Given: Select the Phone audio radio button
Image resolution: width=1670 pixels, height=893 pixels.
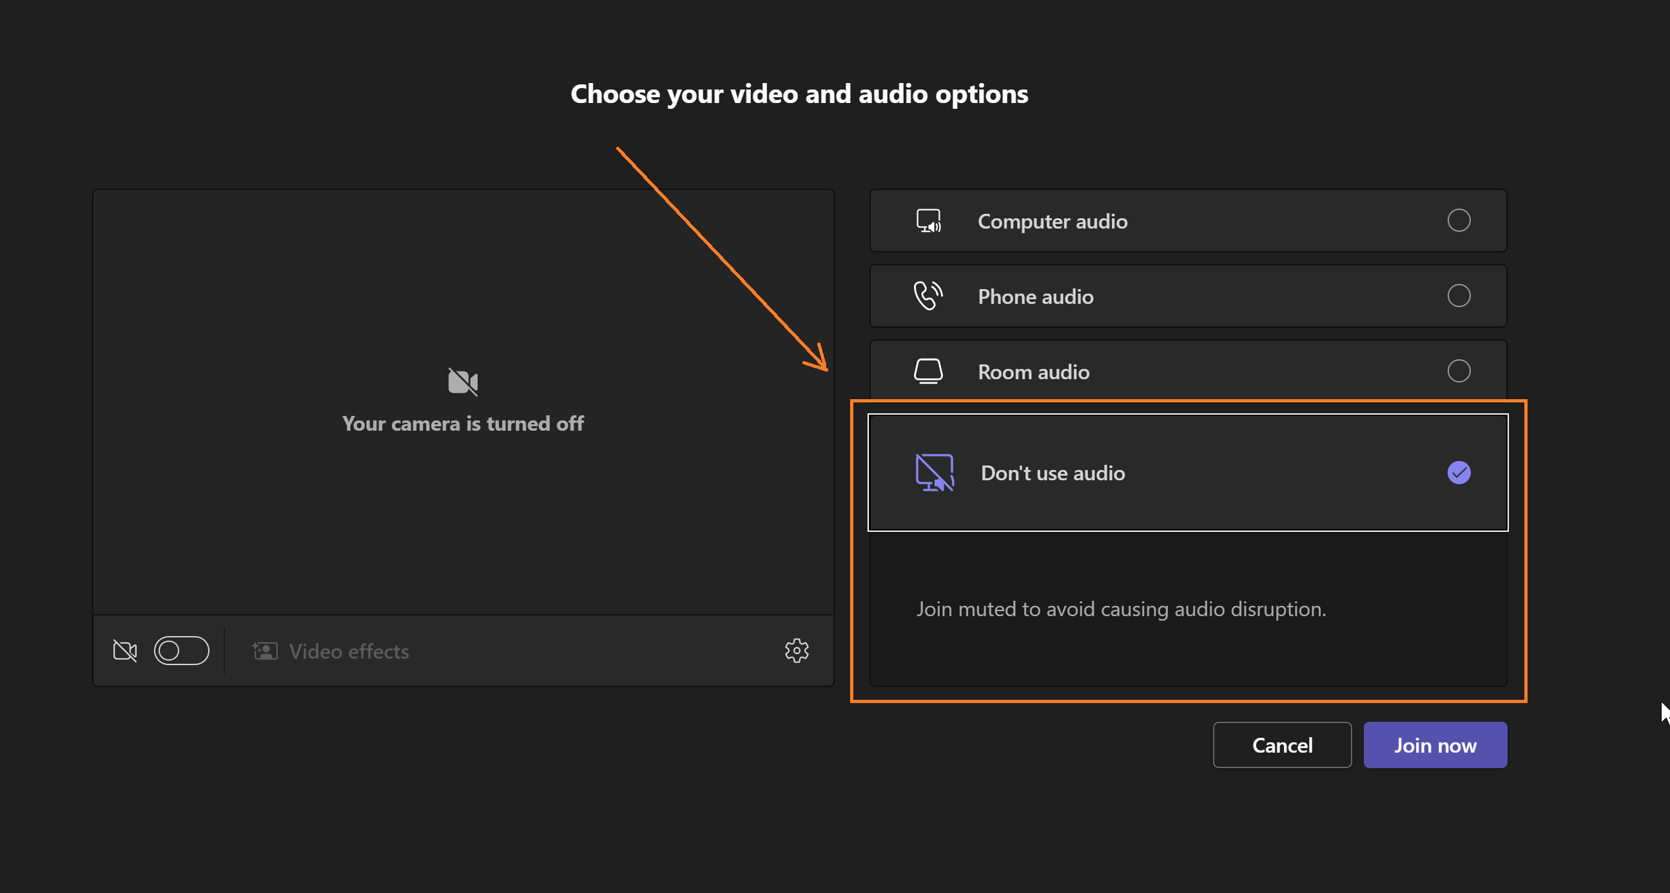Looking at the screenshot, I should [x=1458, y=296].
